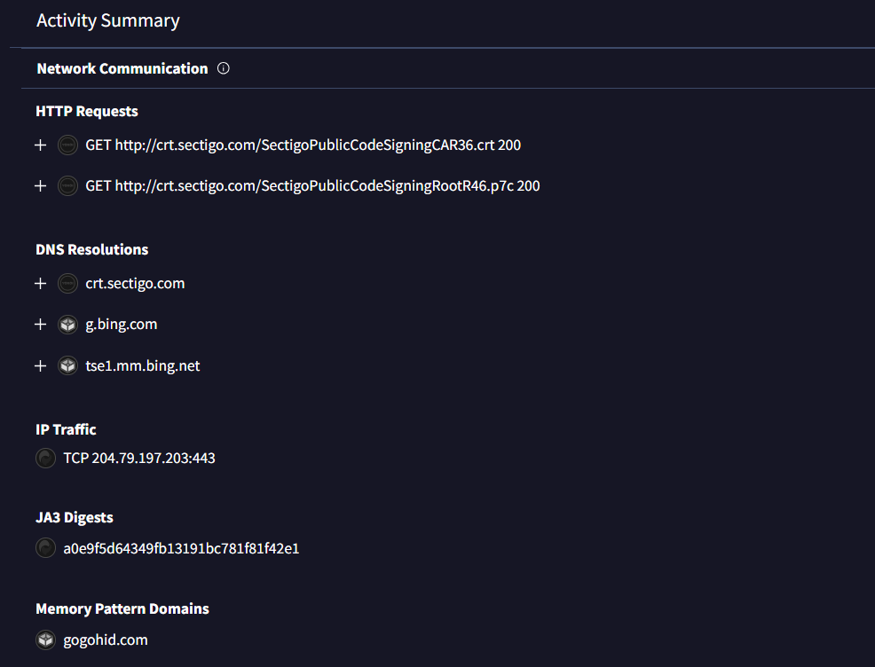Expand the g.bing.com DNS resolution
The image size is (875, 667).
pos(40,325)
